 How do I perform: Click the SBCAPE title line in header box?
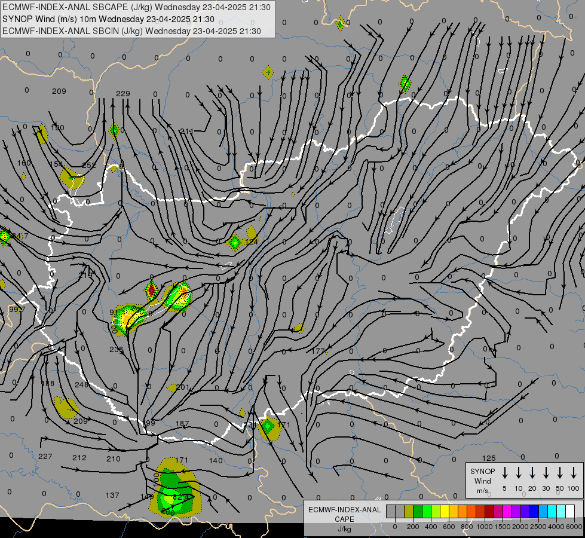click(136, 7)
